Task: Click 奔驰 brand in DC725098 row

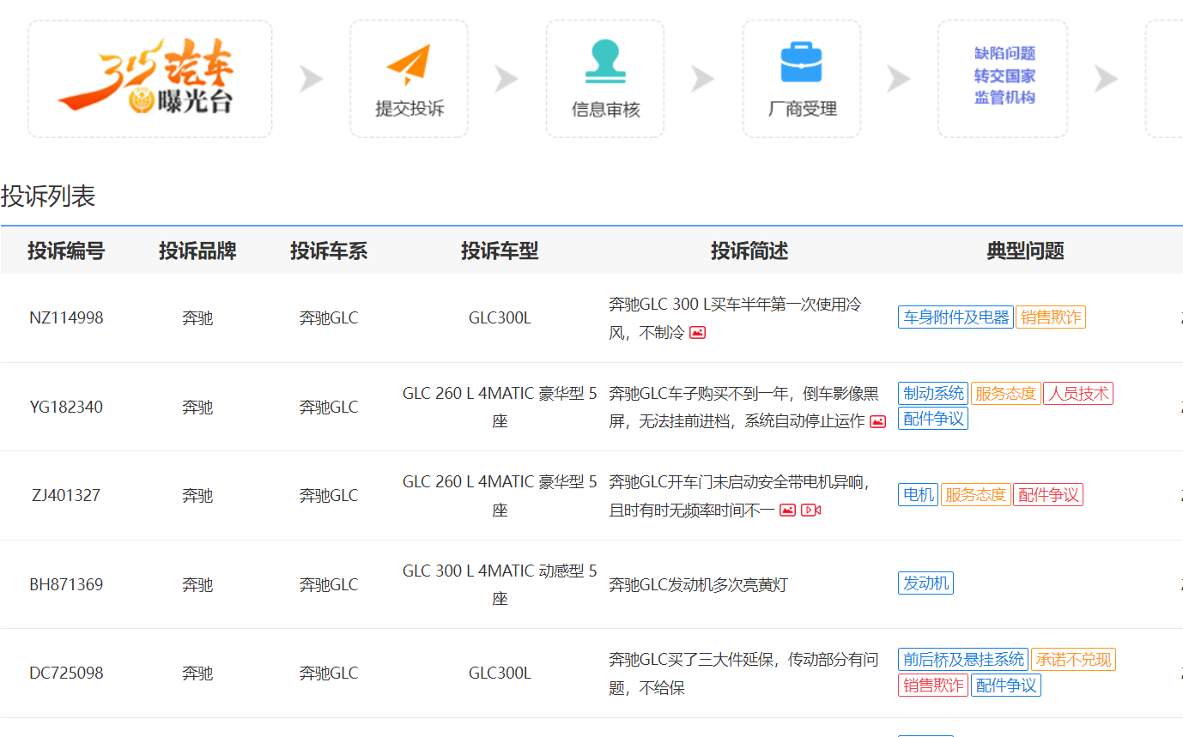Action: pyautogui.click(x=197, y=674)
